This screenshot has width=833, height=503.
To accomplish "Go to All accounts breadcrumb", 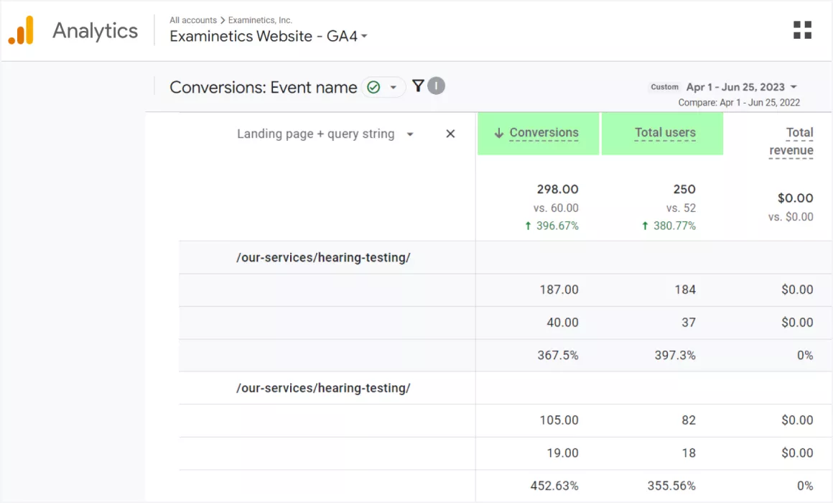I will (193, 20).
